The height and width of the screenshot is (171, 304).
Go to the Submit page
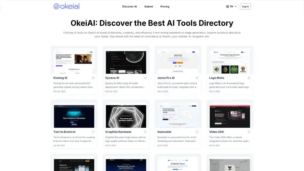tap(149, 6)
